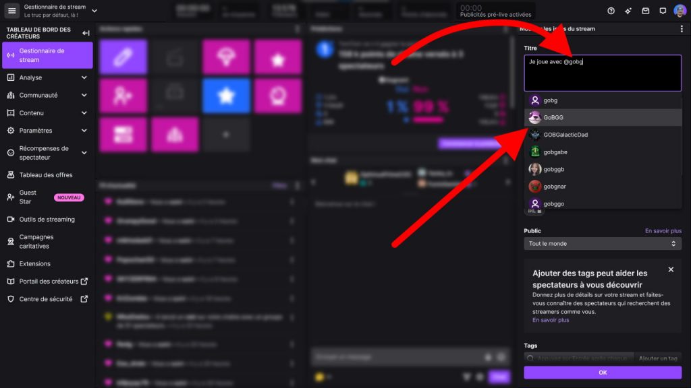
Task: Click the Bits icon in the chat box
Action: tap(467, 377)
